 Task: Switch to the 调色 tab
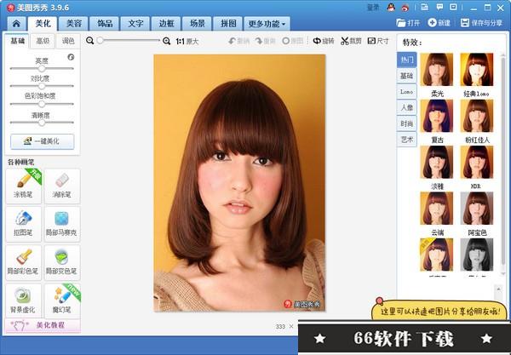(x=68, y=41)
